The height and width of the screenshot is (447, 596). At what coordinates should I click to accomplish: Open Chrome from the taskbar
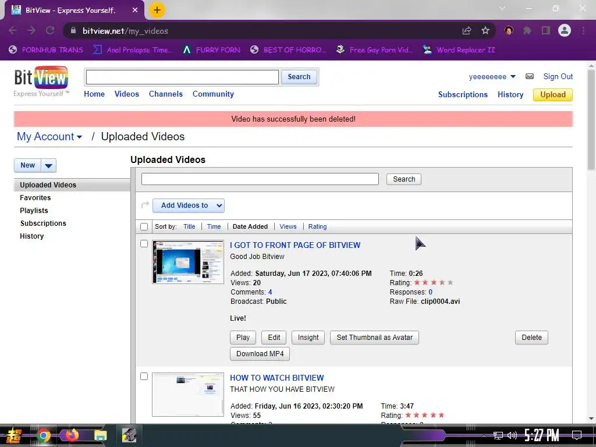(44, 435)
